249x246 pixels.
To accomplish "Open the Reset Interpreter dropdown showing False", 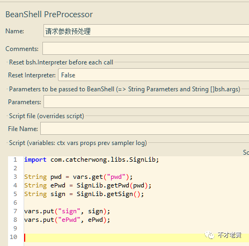I will (x=153, y=75).
